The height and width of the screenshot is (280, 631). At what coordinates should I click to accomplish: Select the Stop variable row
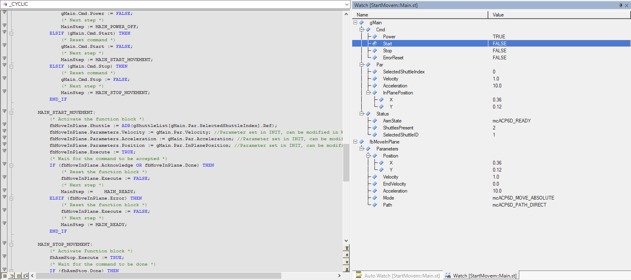492,51
